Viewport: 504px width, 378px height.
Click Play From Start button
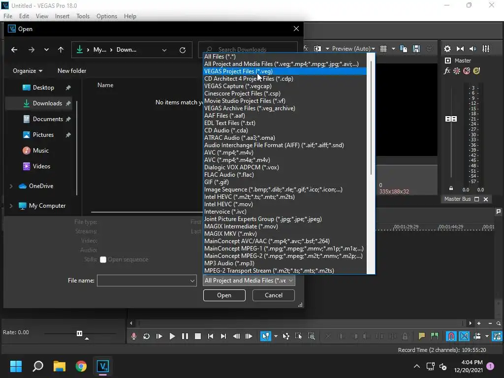tap(159, 336)
